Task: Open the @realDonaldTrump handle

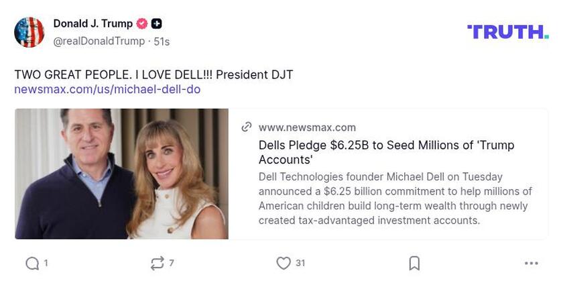Action: [x=99, y=41]
